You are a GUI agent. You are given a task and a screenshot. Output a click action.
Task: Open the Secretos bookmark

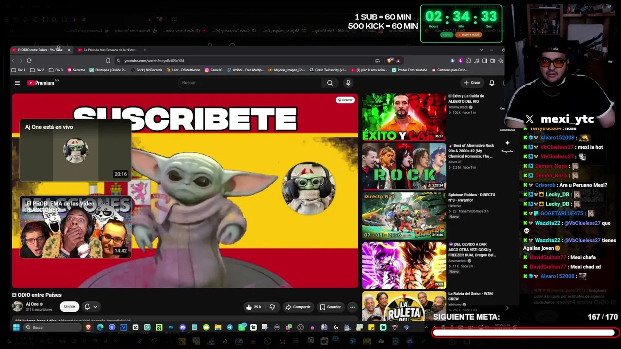point(76,70)
